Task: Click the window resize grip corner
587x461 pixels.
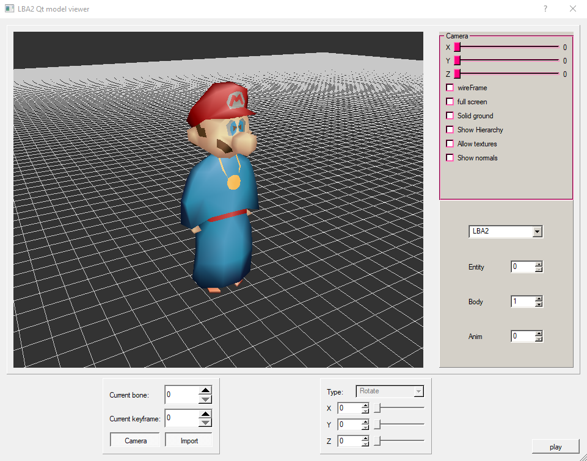Action: 583,457
